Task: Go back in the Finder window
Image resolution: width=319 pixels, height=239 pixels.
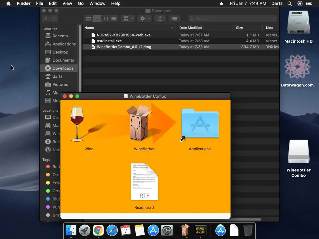Action: pos(46,18)
